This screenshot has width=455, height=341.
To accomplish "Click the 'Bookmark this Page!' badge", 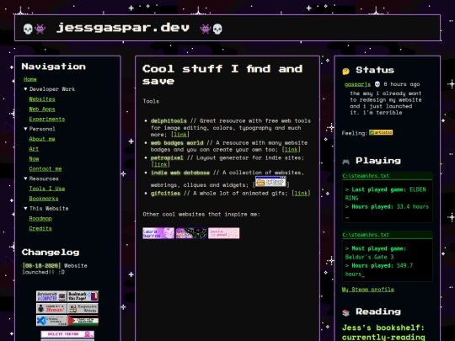I will click(x=83, y=296).
